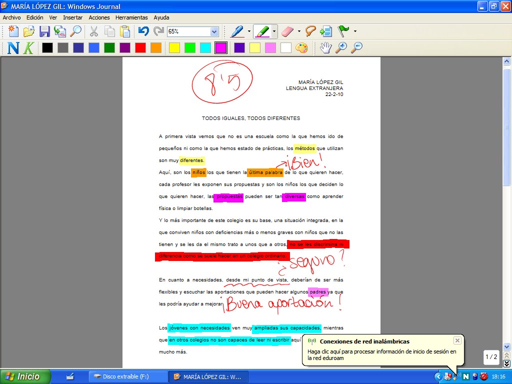The image size is (512, 384).
Task: Create a new note with New icon
Action: click(x=13, y=31)
